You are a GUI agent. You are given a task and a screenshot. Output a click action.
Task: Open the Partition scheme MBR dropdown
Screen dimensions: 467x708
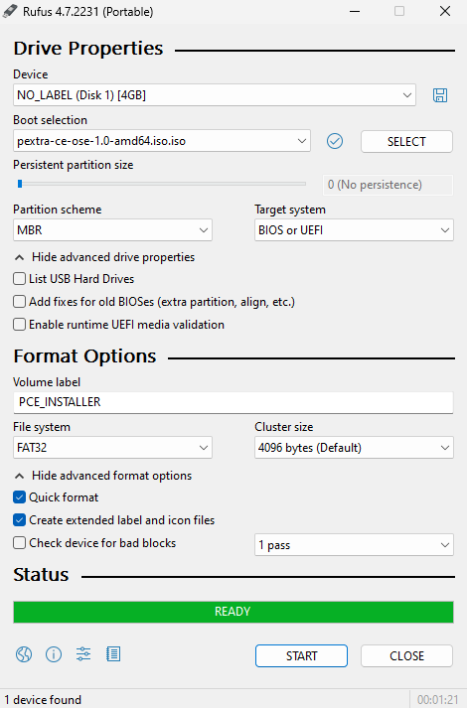point(112,230)
